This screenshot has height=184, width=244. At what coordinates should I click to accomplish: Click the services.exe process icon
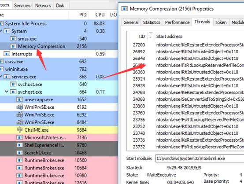[7, 77]
